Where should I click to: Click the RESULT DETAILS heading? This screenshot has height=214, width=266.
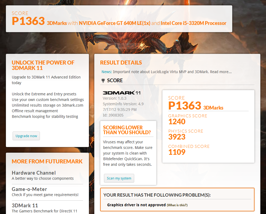point(121,63)
